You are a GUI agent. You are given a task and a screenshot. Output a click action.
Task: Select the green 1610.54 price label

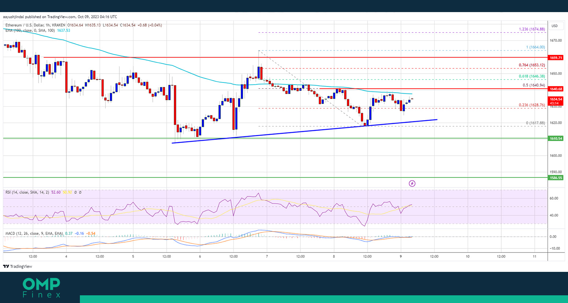click(556, 138)
